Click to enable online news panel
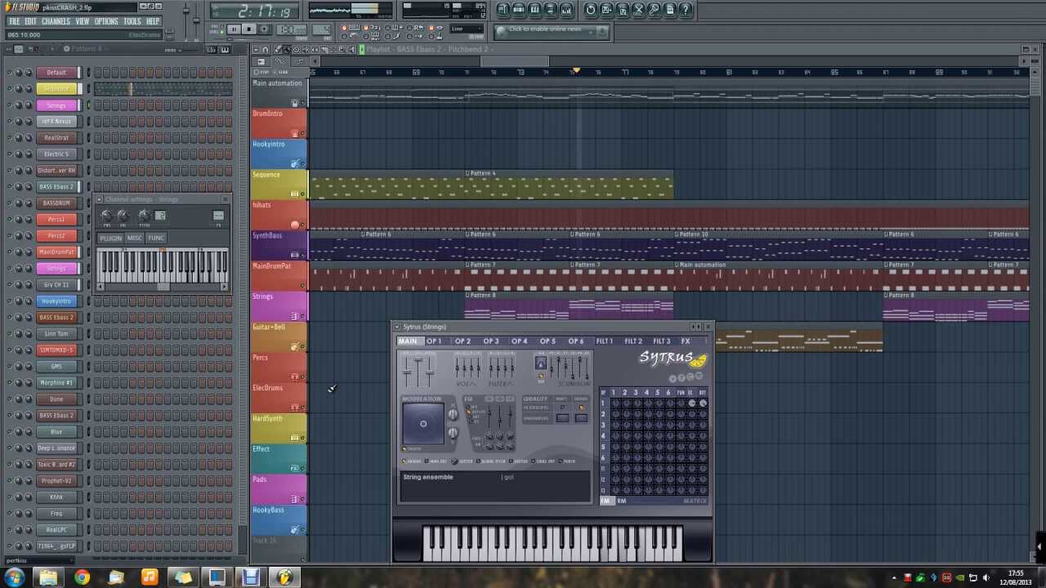1046x588 pixels. coord(551,30)
